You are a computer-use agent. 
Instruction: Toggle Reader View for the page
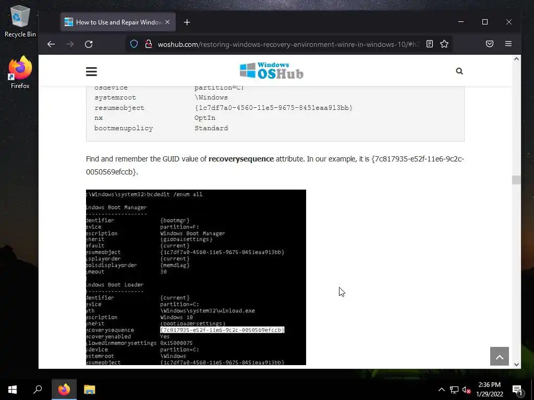coord(430,44)
